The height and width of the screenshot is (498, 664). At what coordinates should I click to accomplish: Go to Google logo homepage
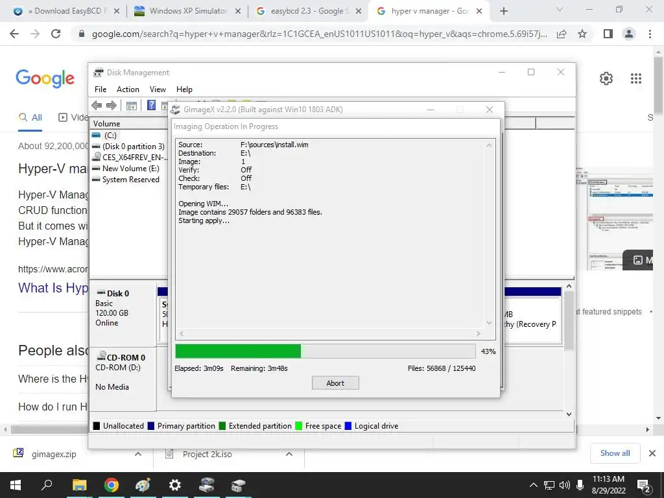click(x=45, y=78)
